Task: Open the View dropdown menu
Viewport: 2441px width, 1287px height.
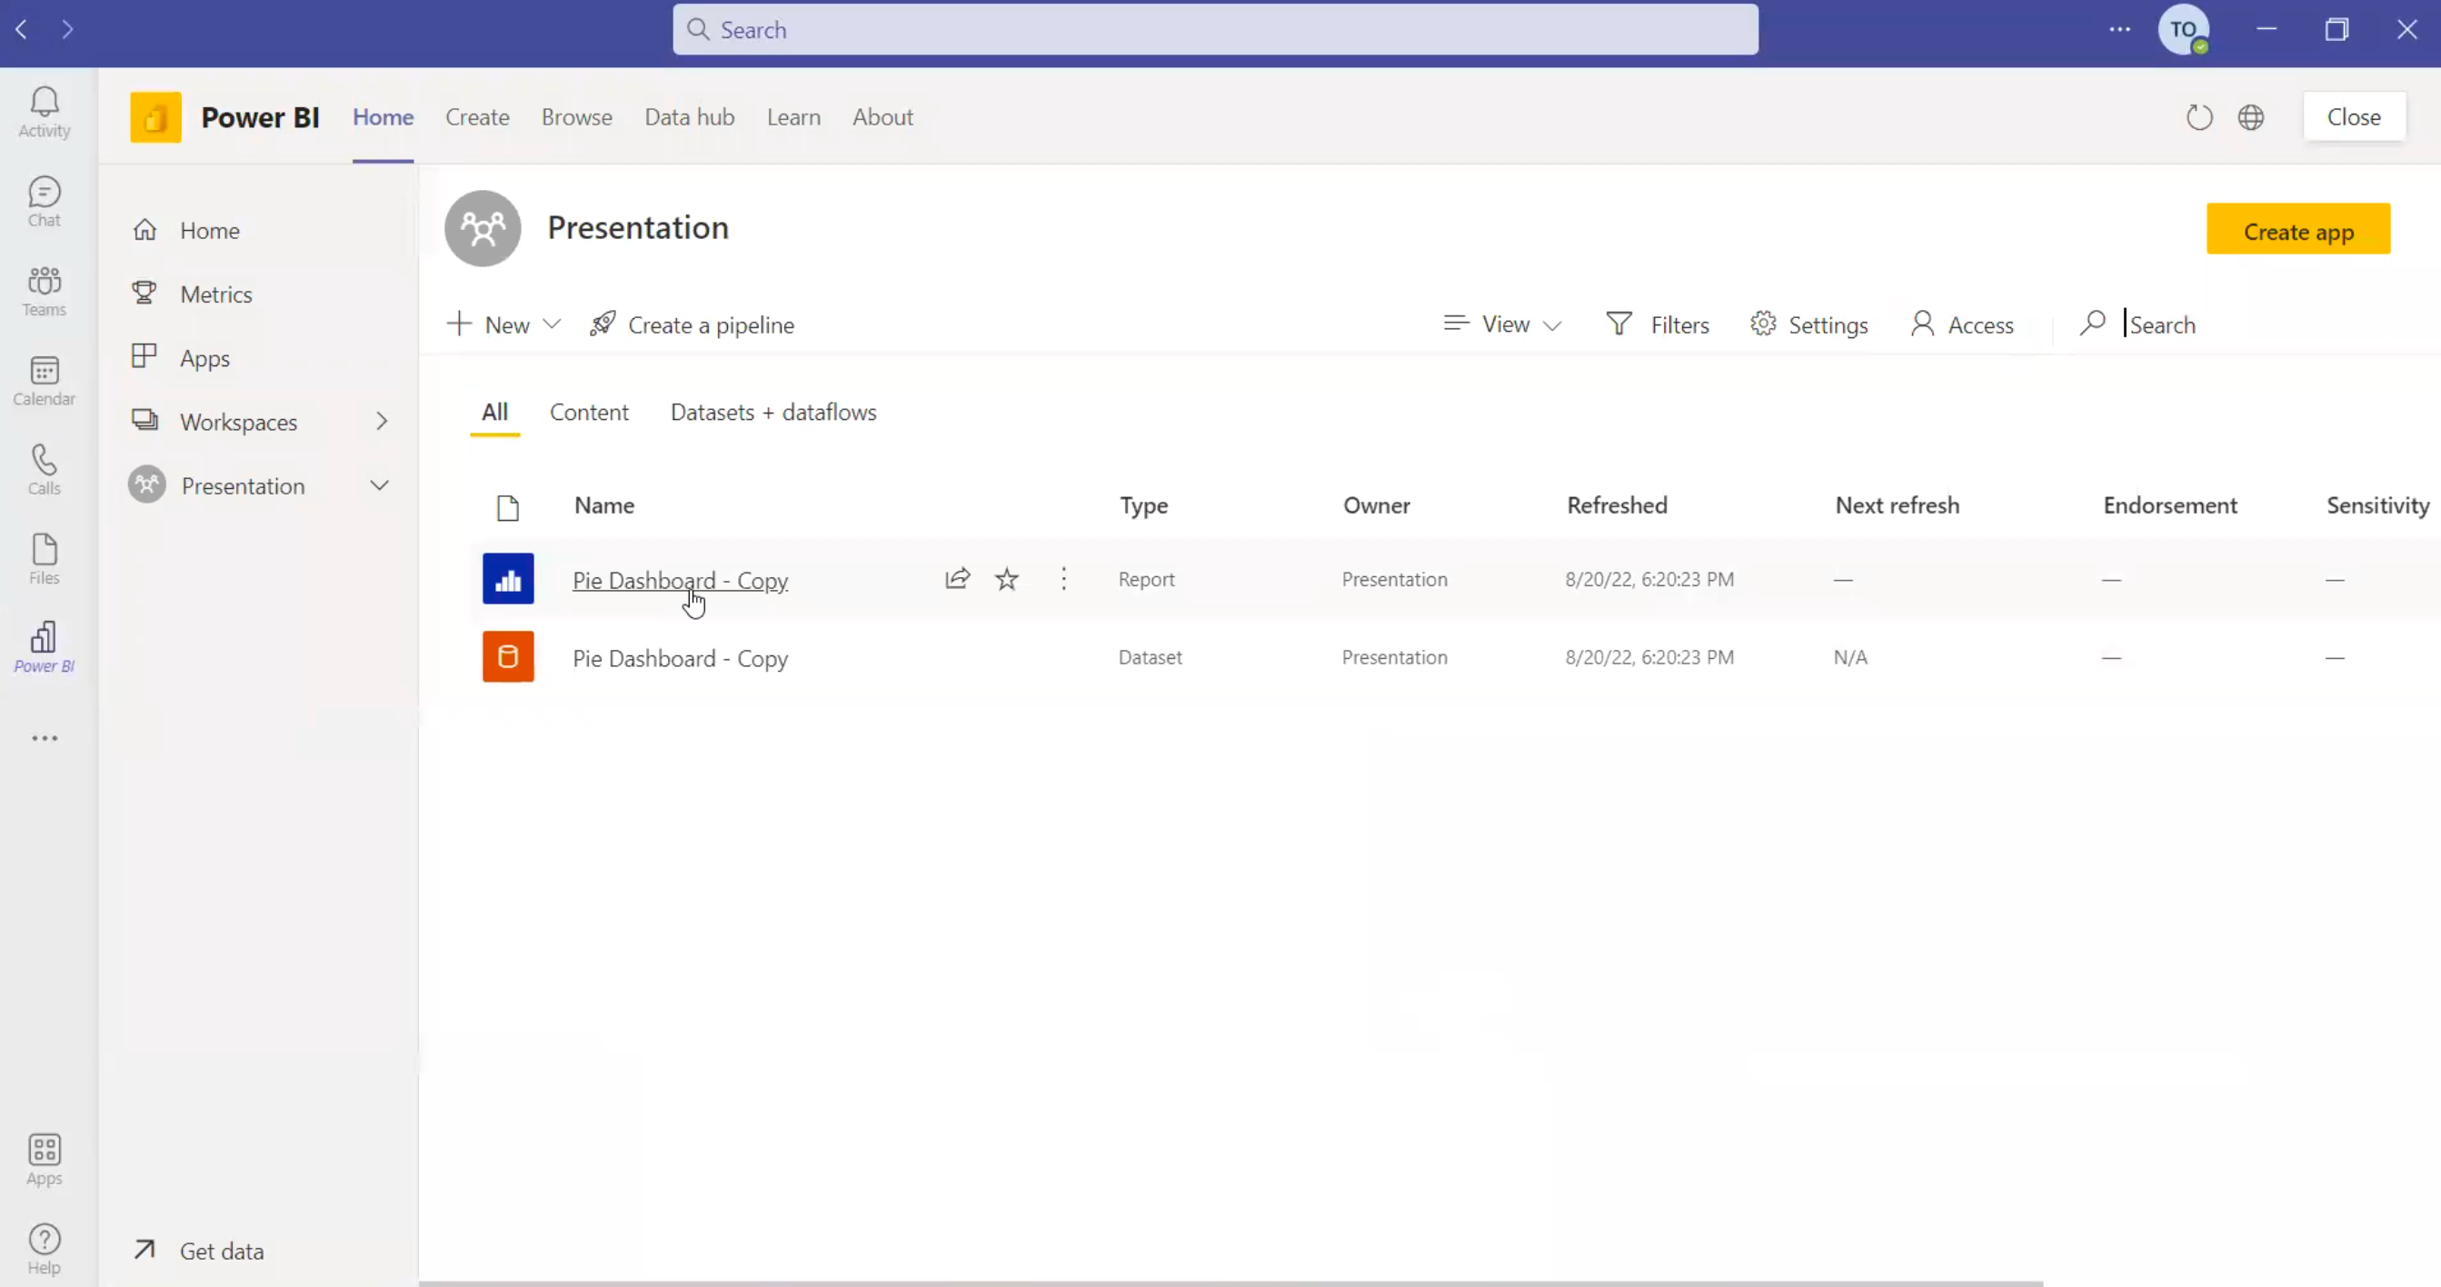Action: (x=1503, y=325)
